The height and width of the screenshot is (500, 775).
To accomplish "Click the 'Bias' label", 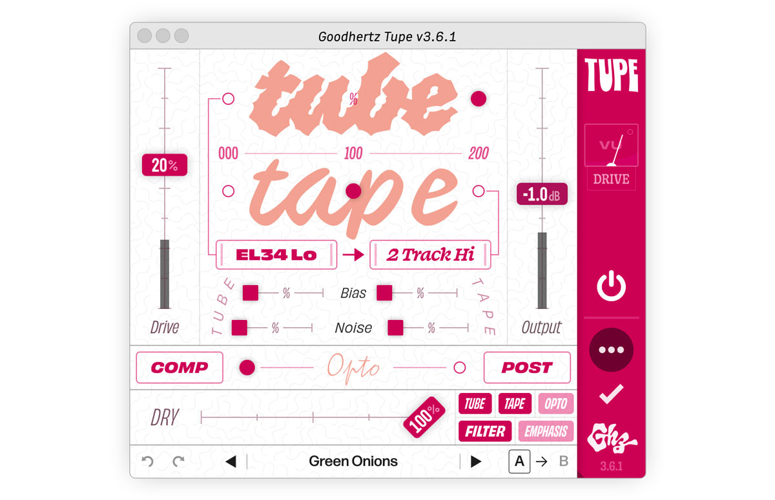I will tap(353, 293).
